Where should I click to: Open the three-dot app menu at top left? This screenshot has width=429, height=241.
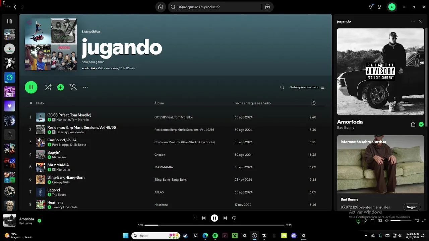click(x=8, y=7)
